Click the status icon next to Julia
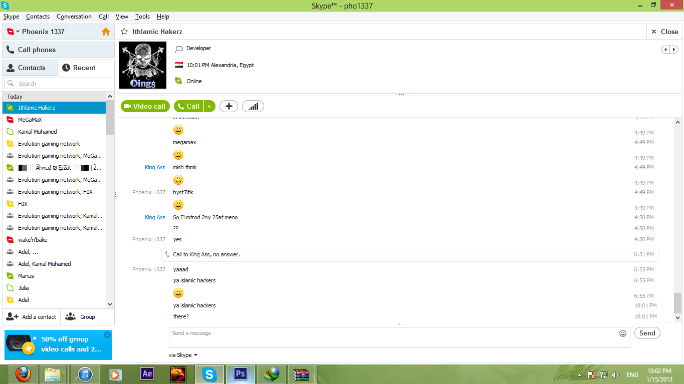This screenshot has width=684, height=384. click(10, 288)
